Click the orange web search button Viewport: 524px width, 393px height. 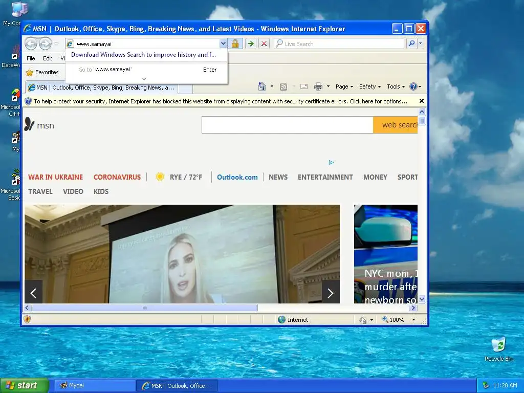point(396,125)
